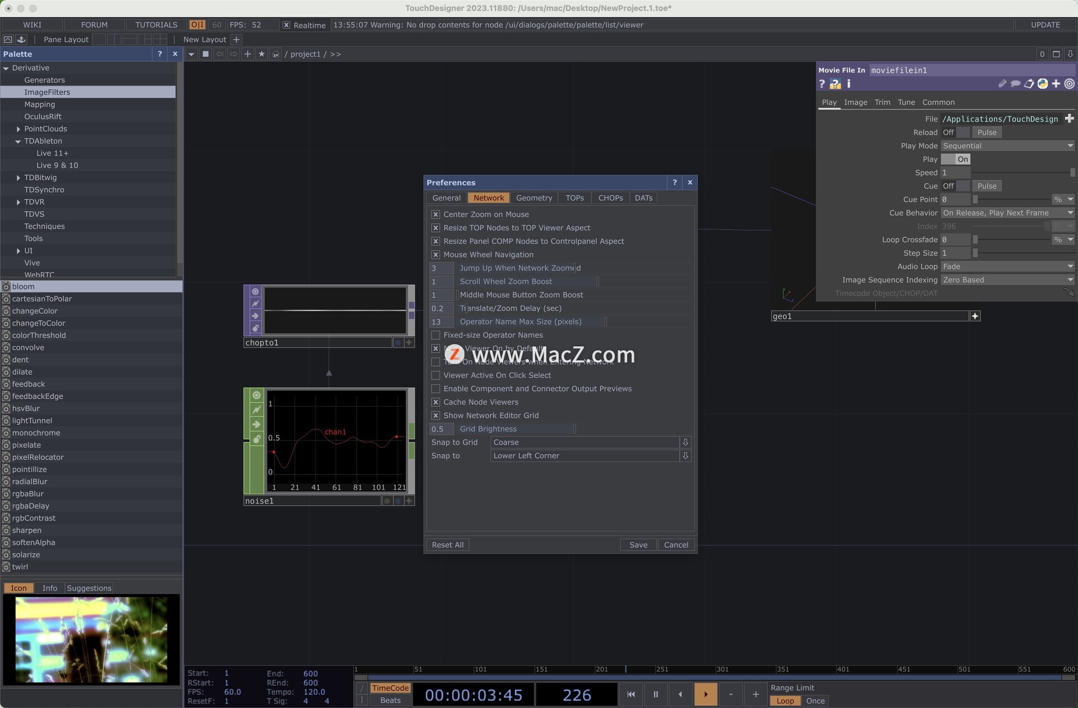Click Reload Pulse button
The width and height of the screenshot is (1078, 708).
(x=986, y=133)
